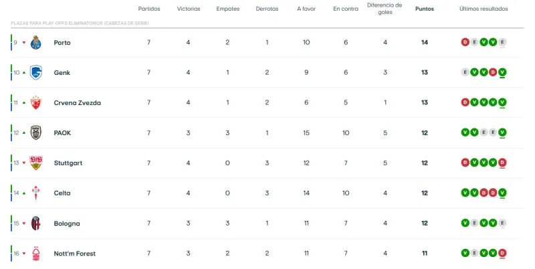535x269 pixels.
Task: Click the Últimos resultados column header
Action: [484, 9]
